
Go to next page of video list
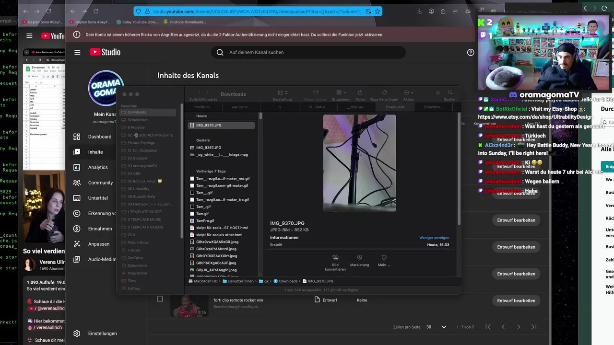[519, 327]
